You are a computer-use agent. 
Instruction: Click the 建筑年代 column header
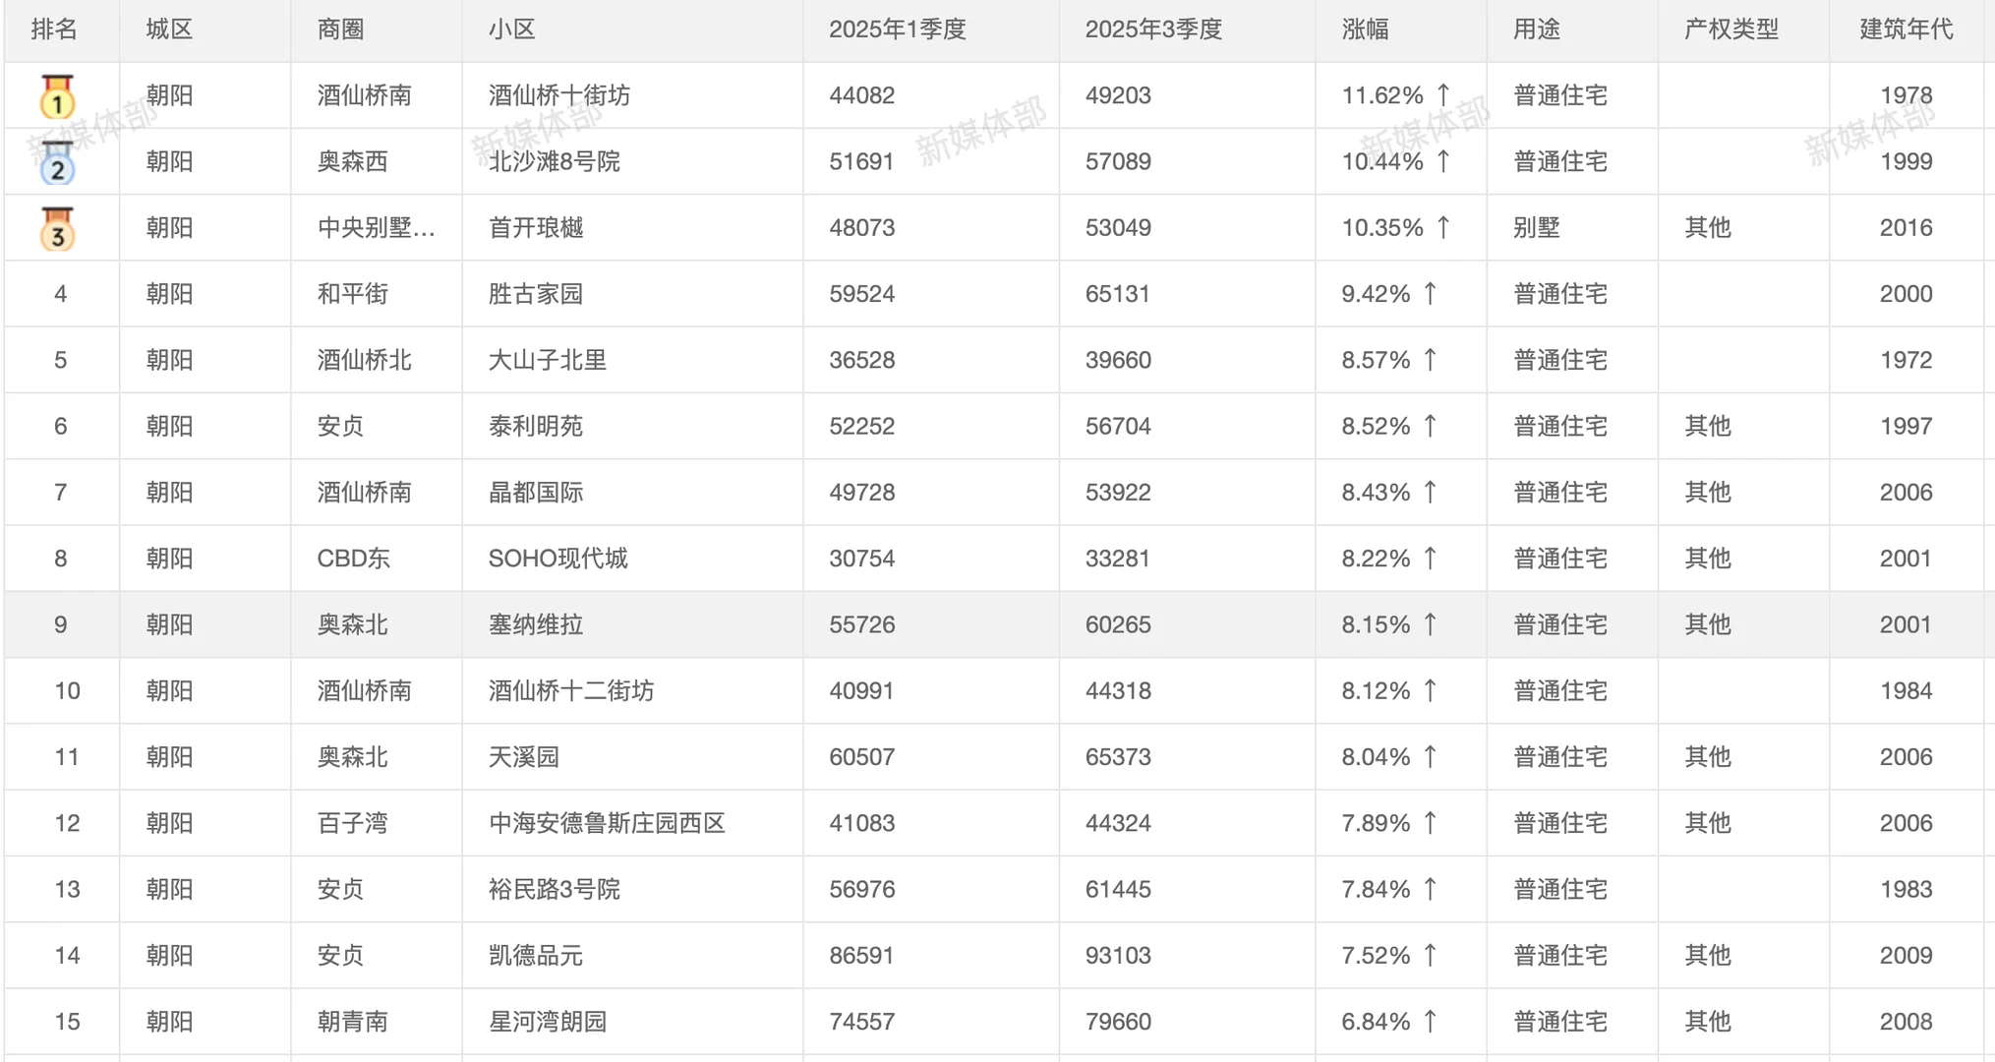(x=1906, y=29)
